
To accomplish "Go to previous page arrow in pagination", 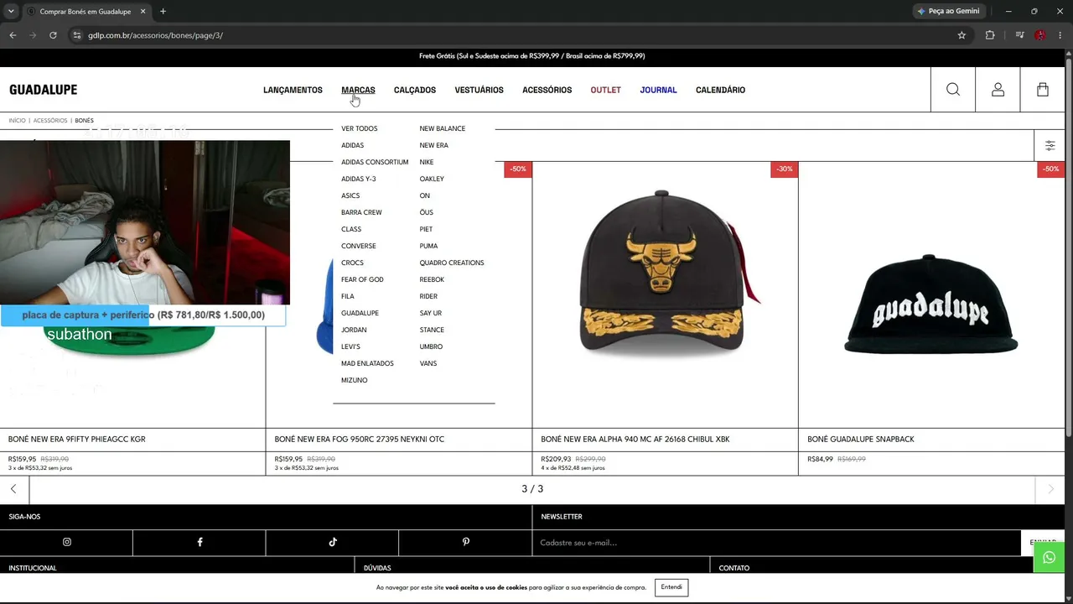I will click(13, 489).
